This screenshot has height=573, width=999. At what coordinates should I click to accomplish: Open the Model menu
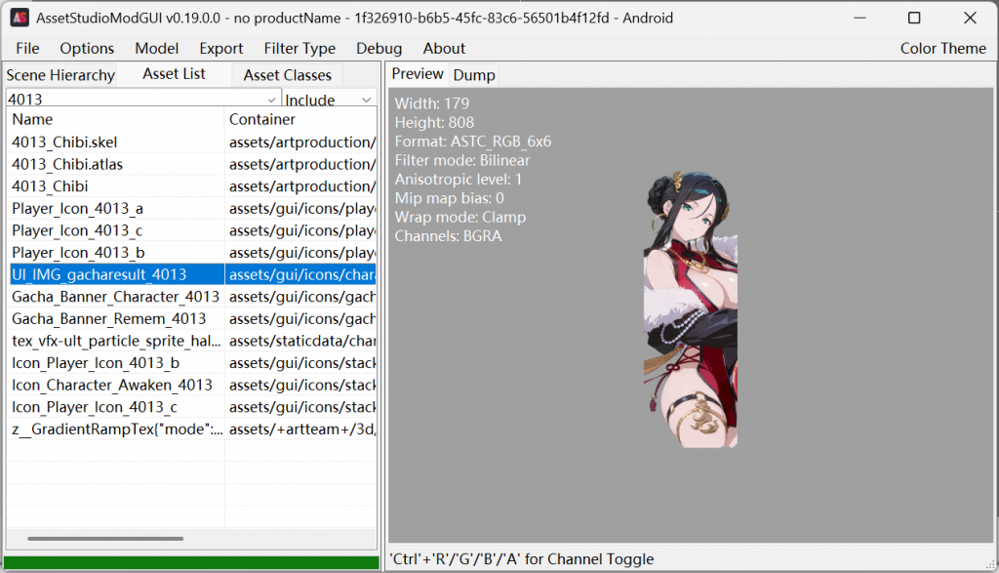tap(156, 49)
